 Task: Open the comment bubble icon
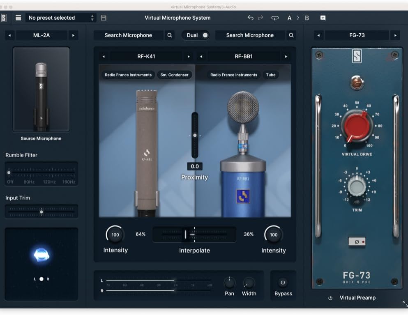tap(323, 18)
